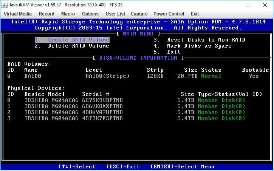The image size is (274, 171).
Task: Click the RAID Volumes label
Action: point(29,64)
